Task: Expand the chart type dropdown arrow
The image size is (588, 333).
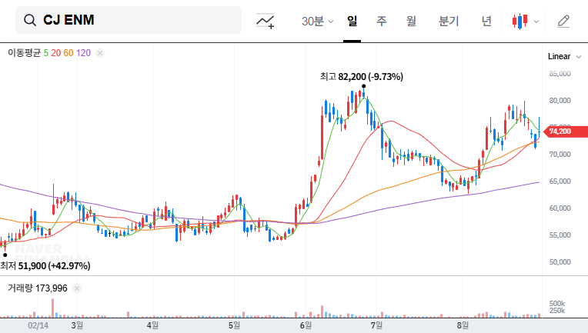Action: pos(536,22)
